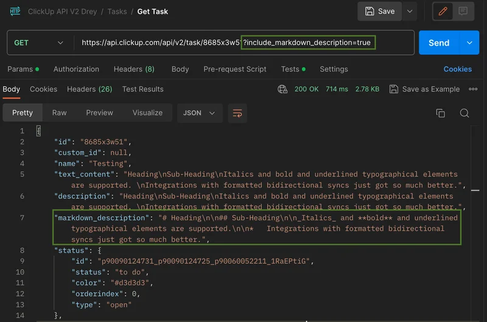487x322 pixels.
Task: Click the 2.78 KB response size
Action: tap(367, 89)
